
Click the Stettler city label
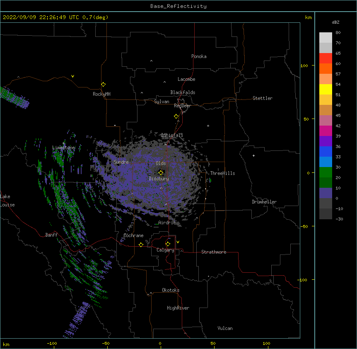[x=263, y=98]
